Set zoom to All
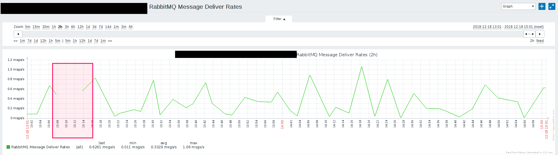 (x=130, y=27)
